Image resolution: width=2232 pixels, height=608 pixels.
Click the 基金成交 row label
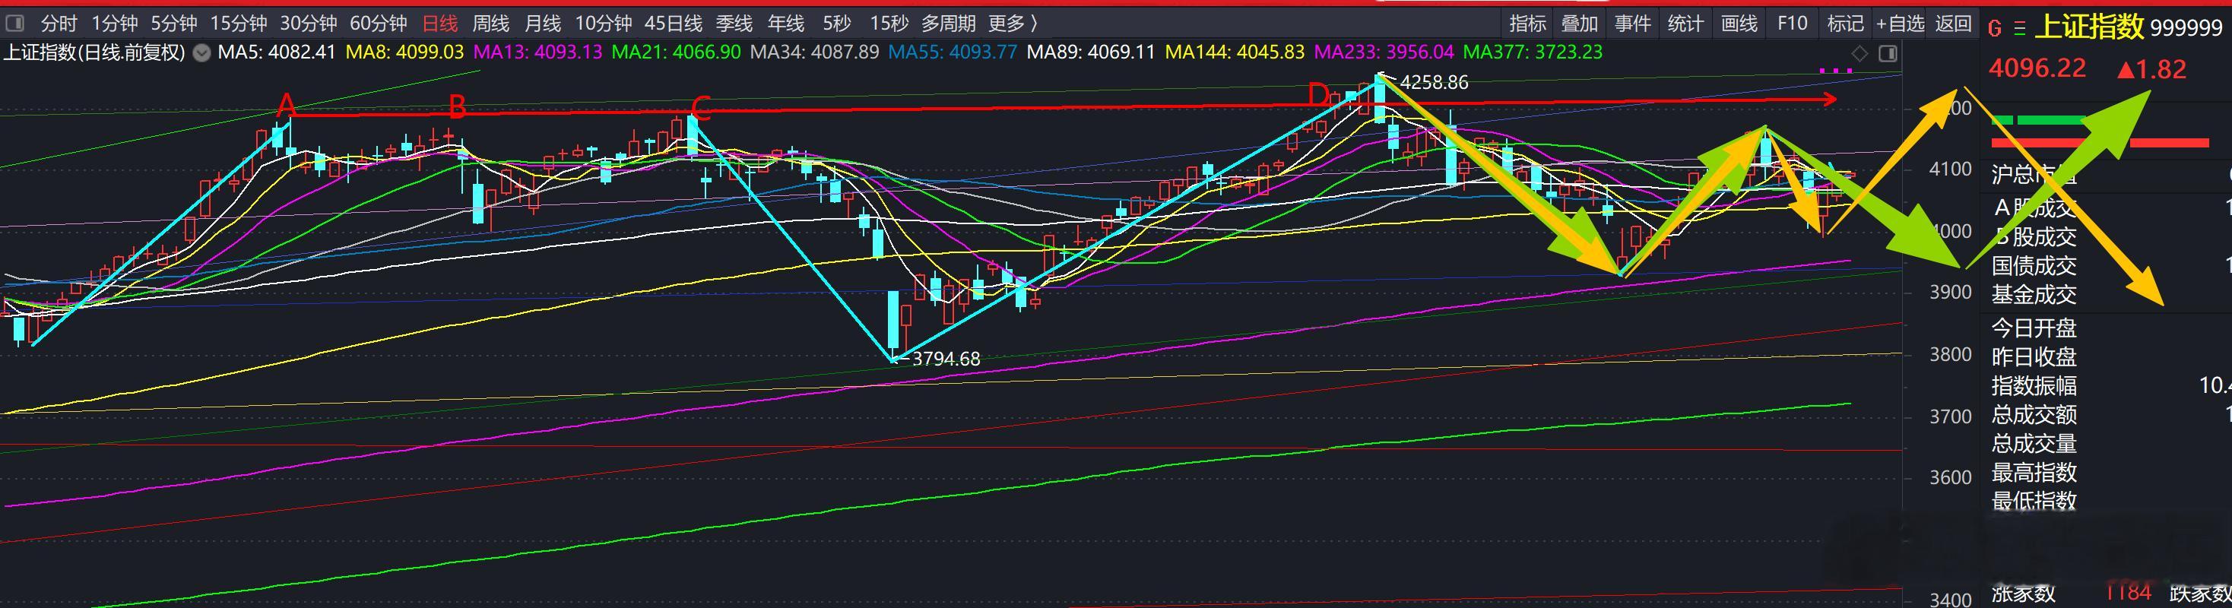point(2034,294)
